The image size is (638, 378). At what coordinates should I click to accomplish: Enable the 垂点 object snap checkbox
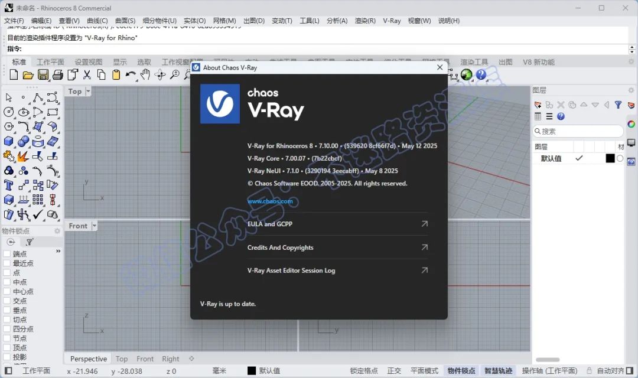6,310
